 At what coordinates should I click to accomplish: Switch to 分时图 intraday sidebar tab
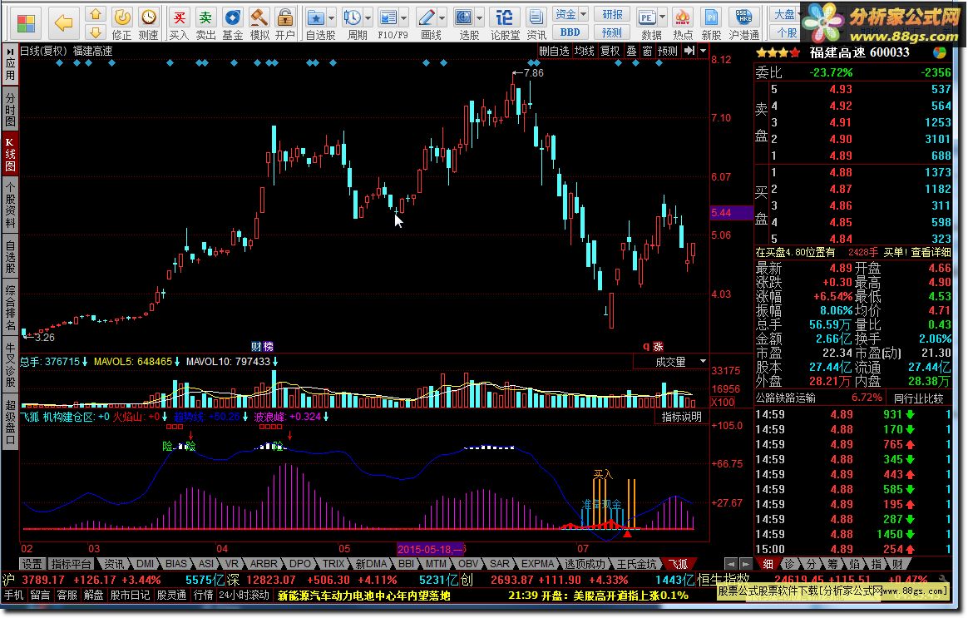coord(10,109)
